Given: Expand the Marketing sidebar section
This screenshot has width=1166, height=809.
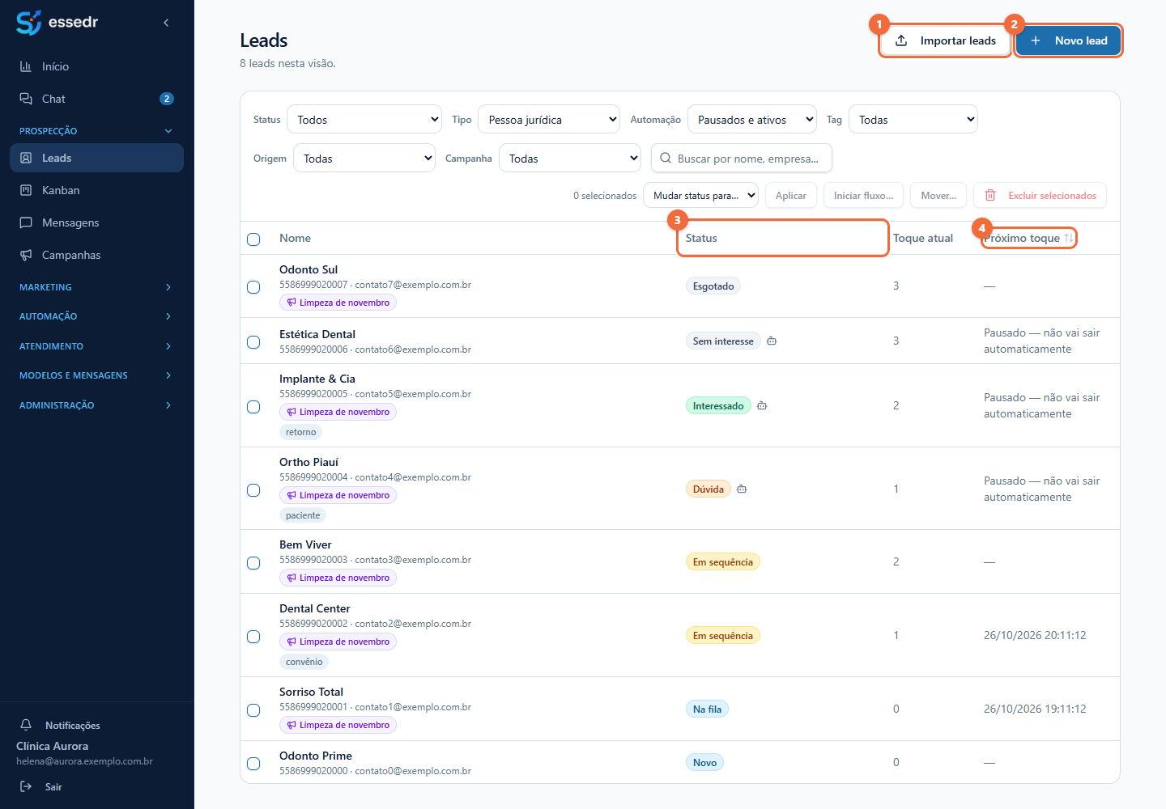Looking at the screenshot, I should (x=97, y=287).
